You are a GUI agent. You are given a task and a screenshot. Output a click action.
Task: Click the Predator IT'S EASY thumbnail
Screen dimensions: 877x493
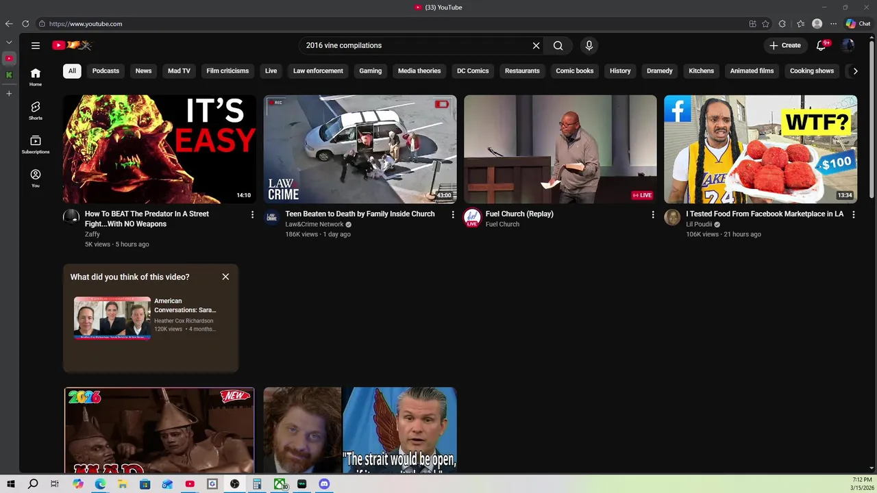[160, 149]
